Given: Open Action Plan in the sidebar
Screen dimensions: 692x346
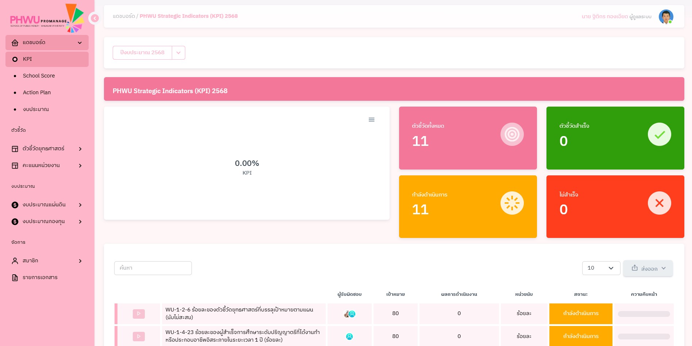Looking at the screenshot, I should [37, 92].
